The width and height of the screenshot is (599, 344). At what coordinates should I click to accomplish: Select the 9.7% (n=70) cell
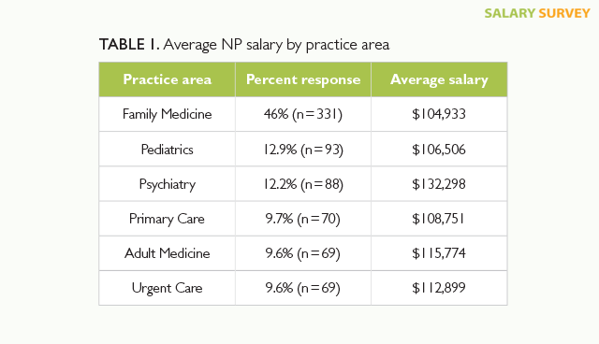pyautogui.click(x=303, y=219)
